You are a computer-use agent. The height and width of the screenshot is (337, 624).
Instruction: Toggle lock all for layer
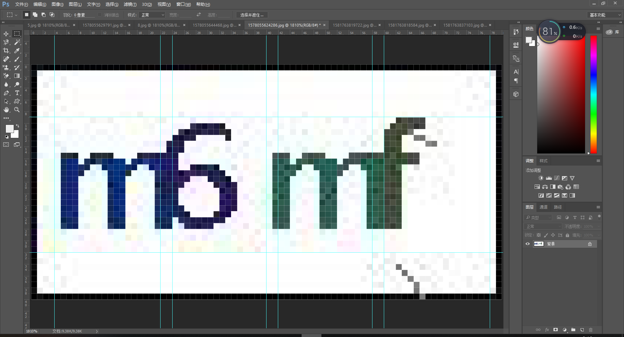567,235
